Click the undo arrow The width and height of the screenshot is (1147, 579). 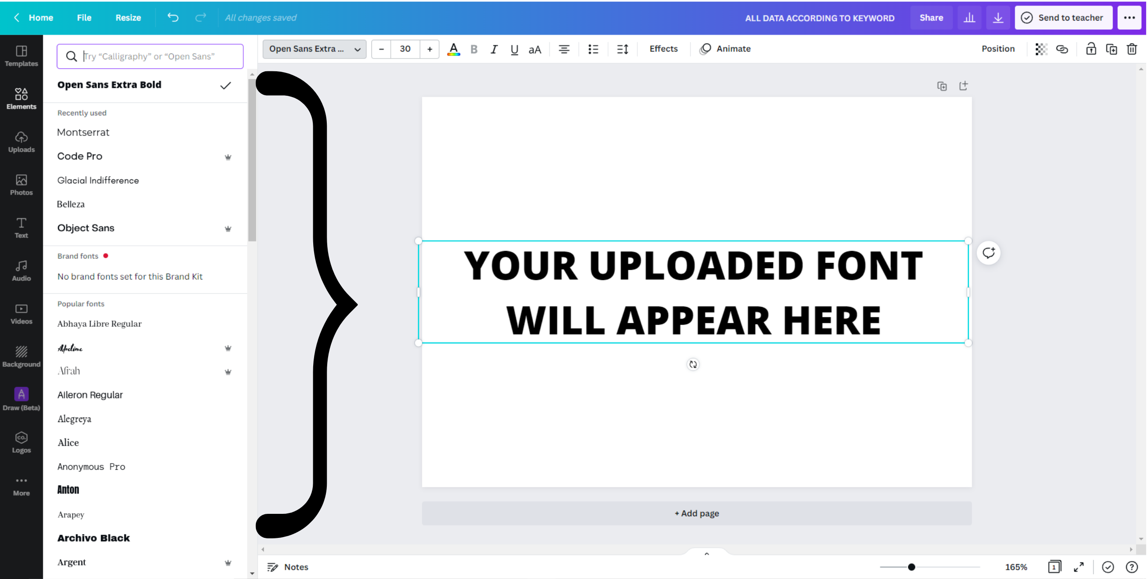coord(173,18)
